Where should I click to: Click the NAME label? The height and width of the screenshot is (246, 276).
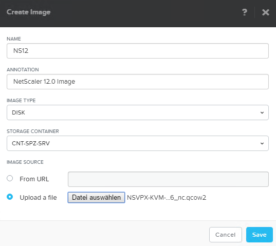pyautogui.click(x=14, y=39)
